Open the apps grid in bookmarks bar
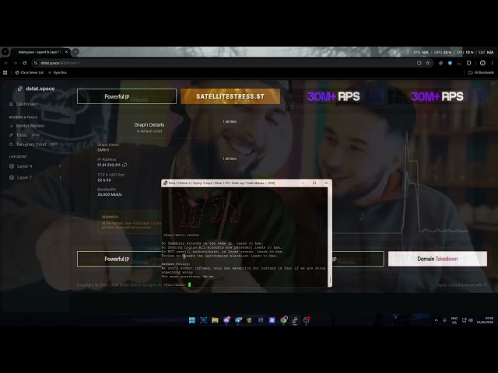This screenshot has height=373, width=498. (5, 72)
